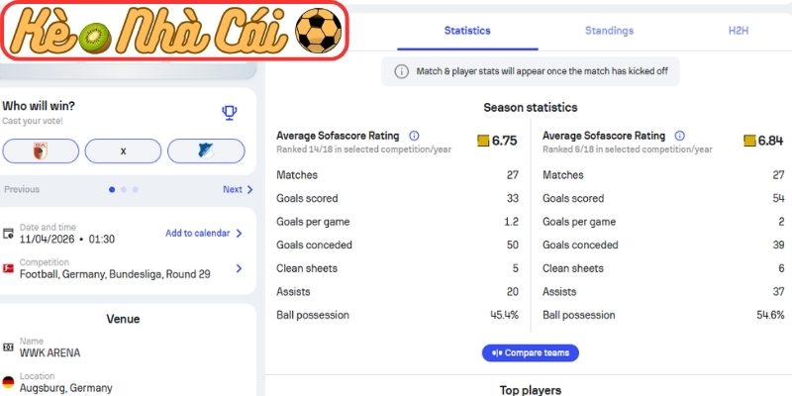
Task: Click info icon beside left Average Sofascore Rating
Action: pyautogui.click(x=415, y=136)
